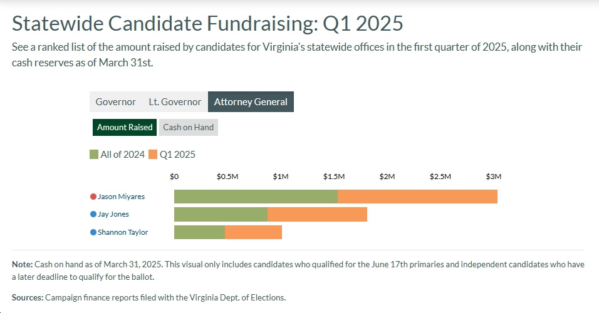Toggle the Amount Raised view
599x313 pixels.
(x=125, y=127)
